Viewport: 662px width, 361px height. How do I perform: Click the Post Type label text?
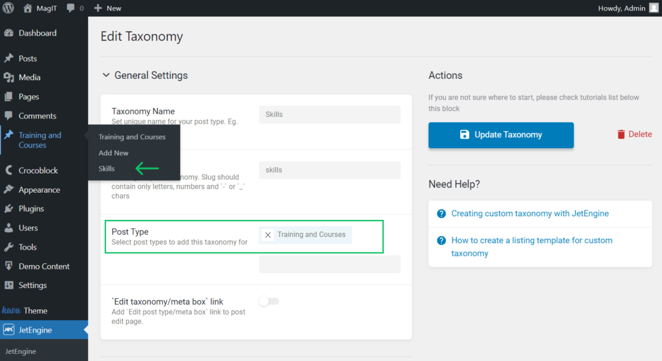130,232
